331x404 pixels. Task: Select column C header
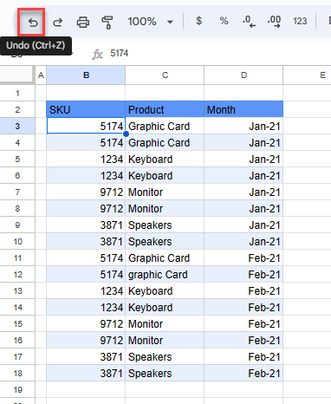tap(165, 75)
